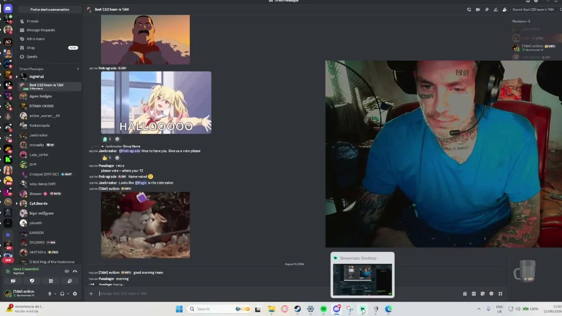The width and height of the screenshot is (562, 316).
Task: Open the gift icon in message bar
Action: pos(465,294)
